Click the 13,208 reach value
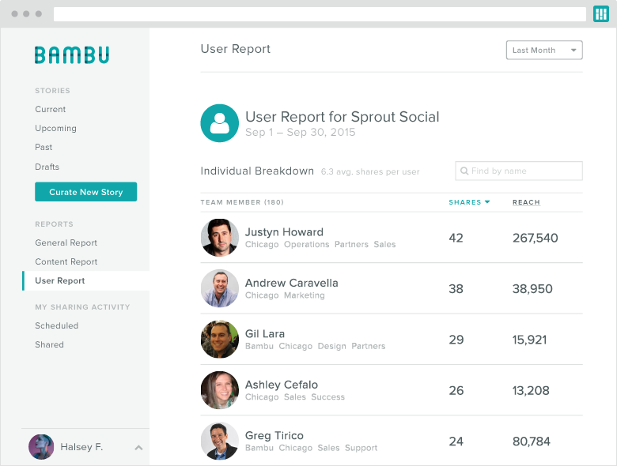617x466 pixels. point(531,390)
